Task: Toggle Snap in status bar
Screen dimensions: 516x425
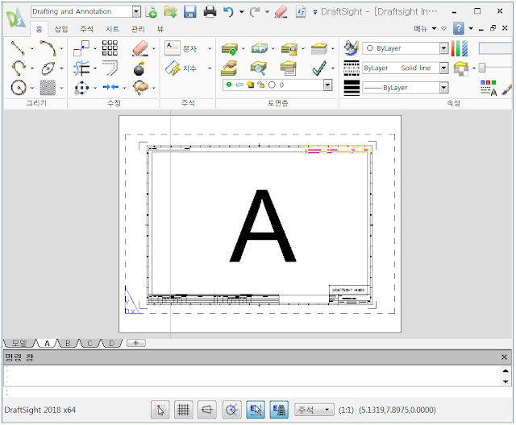Action: click(160, 410)
